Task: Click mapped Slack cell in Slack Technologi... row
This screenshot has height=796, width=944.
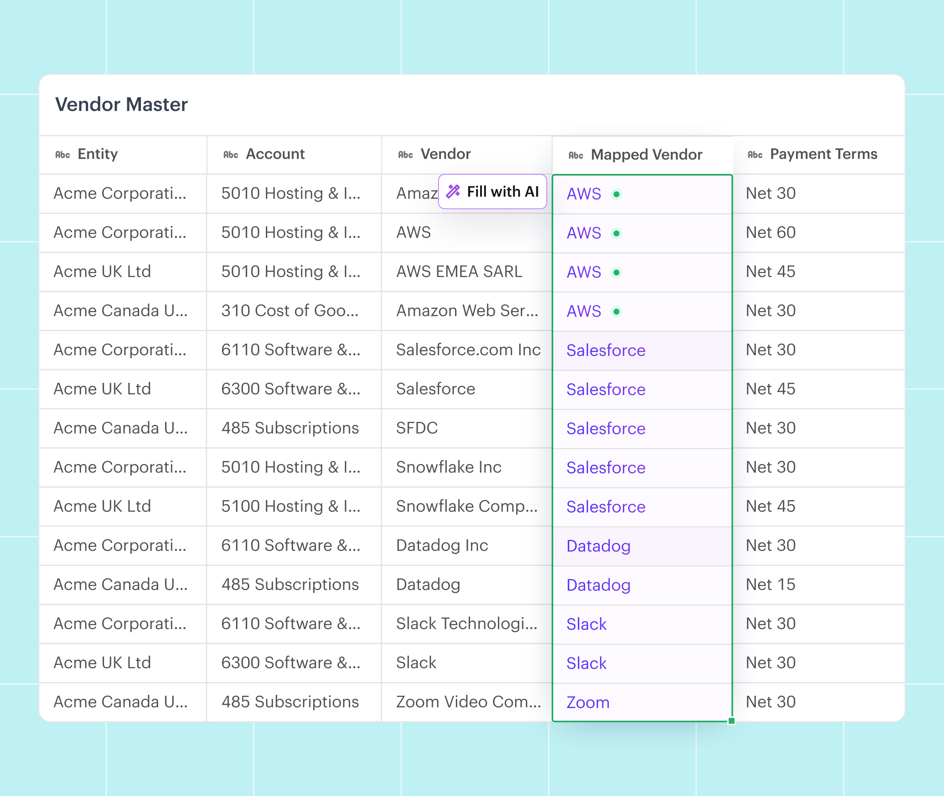Action: [642, 624]
